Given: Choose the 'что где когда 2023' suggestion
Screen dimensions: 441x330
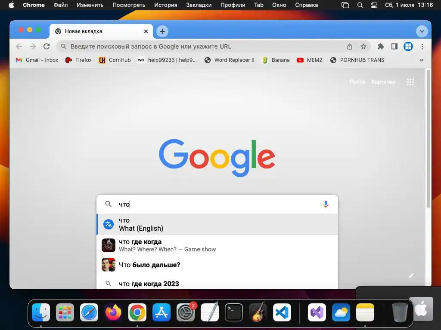Looking at the screenshot, I should point(217,284).
